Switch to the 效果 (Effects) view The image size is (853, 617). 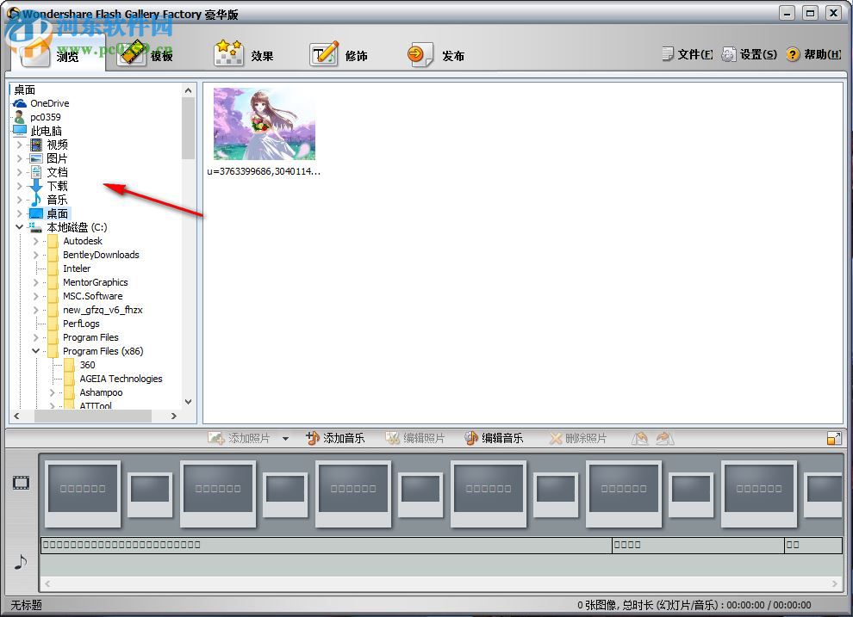(x=247, y=53)
